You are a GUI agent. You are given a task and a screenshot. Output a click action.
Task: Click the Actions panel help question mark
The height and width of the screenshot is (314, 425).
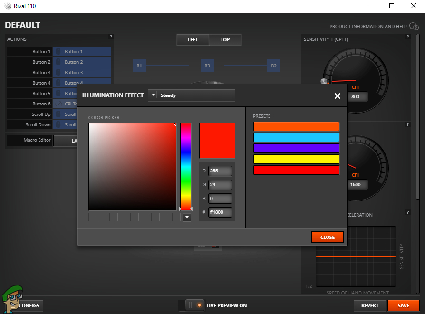tap(111, 37)
